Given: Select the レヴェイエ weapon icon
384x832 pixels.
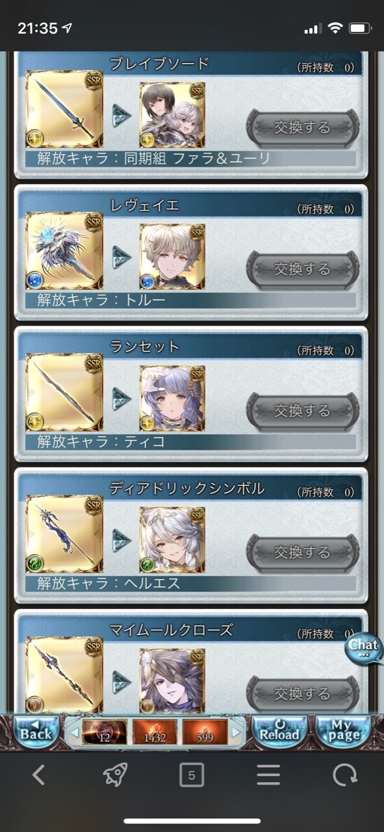Looking at the screenshot, I should tap(64, 251).
